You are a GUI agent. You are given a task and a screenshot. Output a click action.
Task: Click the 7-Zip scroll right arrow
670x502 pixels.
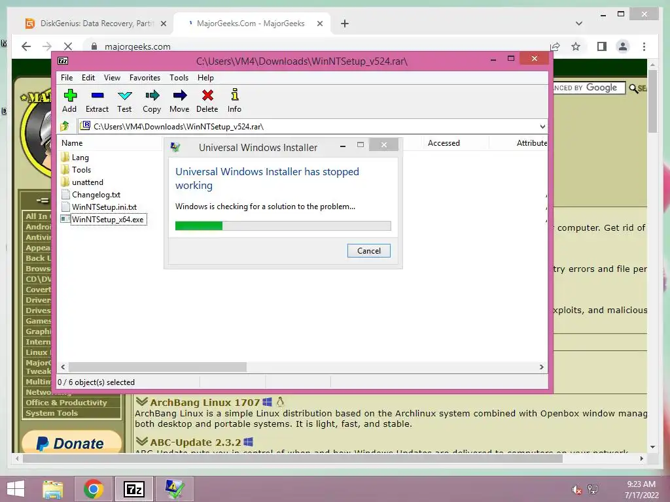click(x=541, y=367)
